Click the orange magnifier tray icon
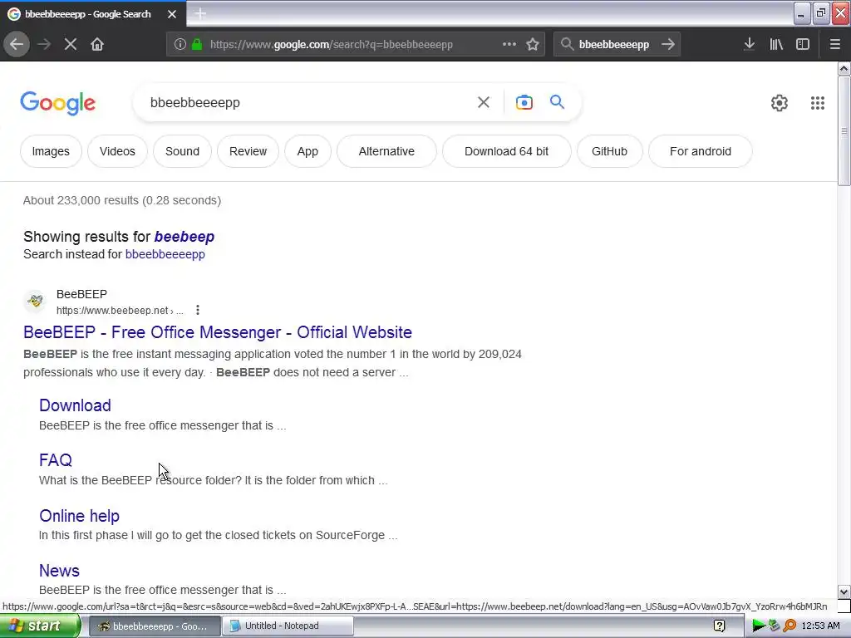 (790, 626)
